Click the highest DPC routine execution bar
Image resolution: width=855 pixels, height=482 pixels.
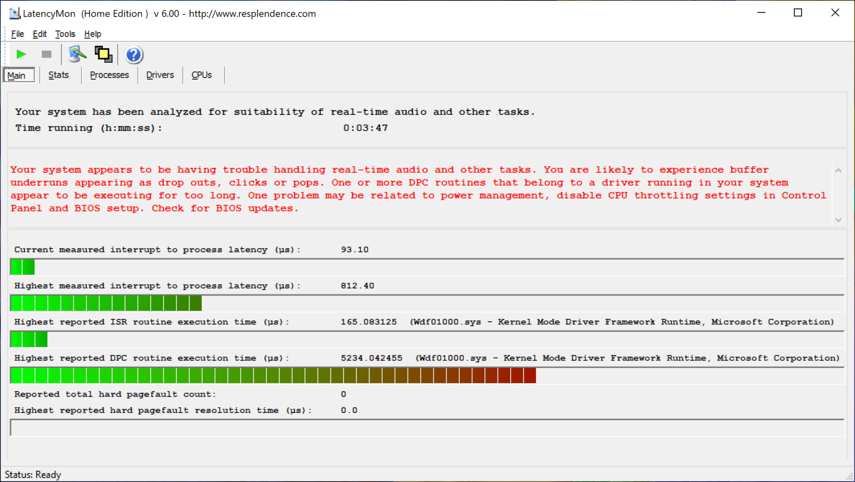273,376
